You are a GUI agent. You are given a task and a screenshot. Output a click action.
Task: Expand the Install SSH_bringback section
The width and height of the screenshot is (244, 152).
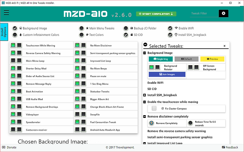click(x=144, y=95)
